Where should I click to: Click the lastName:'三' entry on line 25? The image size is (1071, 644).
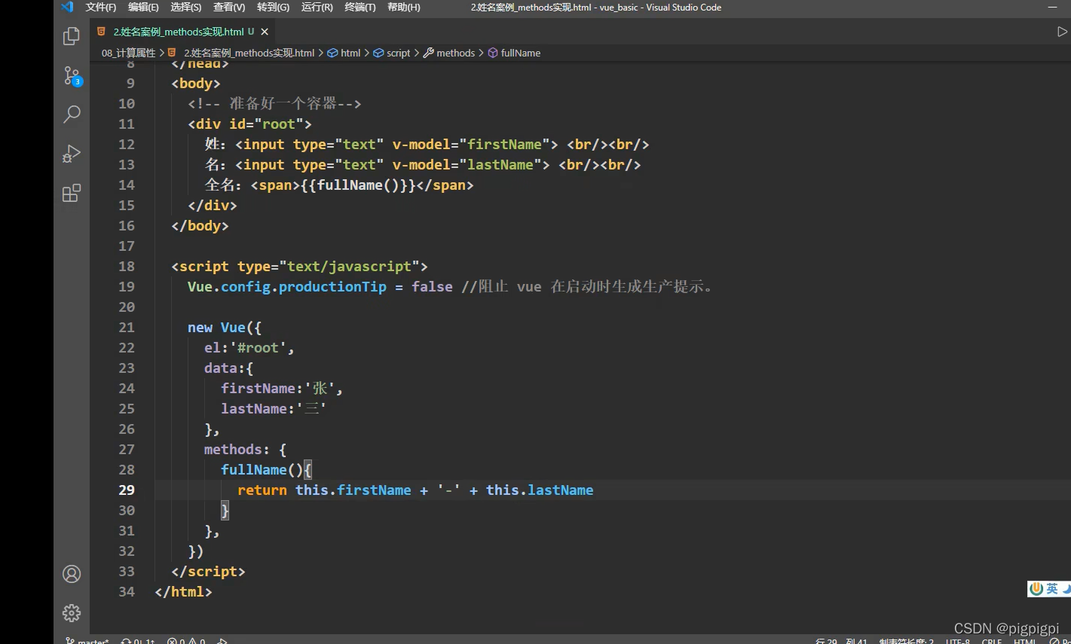[274, 408]
